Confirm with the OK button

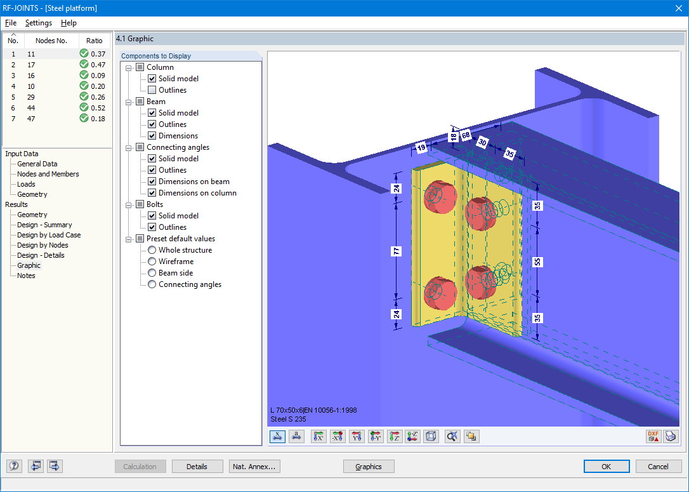[607, 467]
